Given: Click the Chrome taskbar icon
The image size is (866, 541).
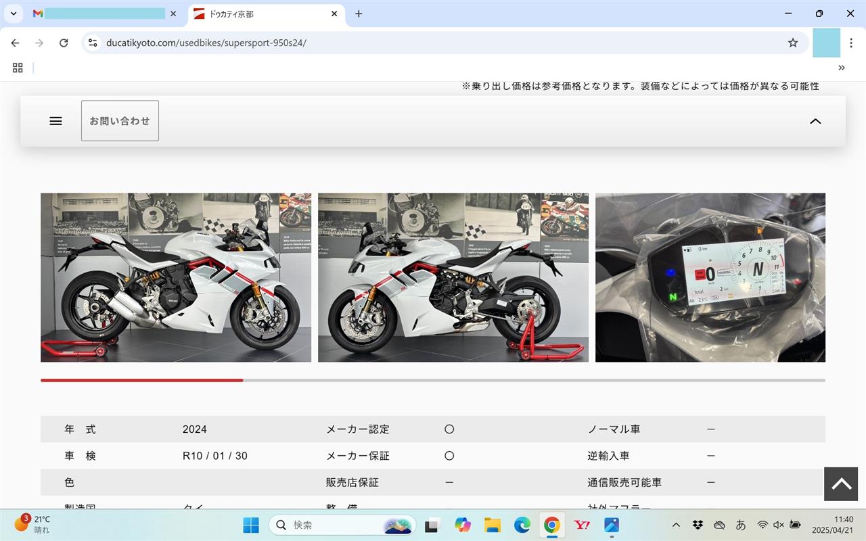Looking at the screenshot, I should (x=552, y=525).
